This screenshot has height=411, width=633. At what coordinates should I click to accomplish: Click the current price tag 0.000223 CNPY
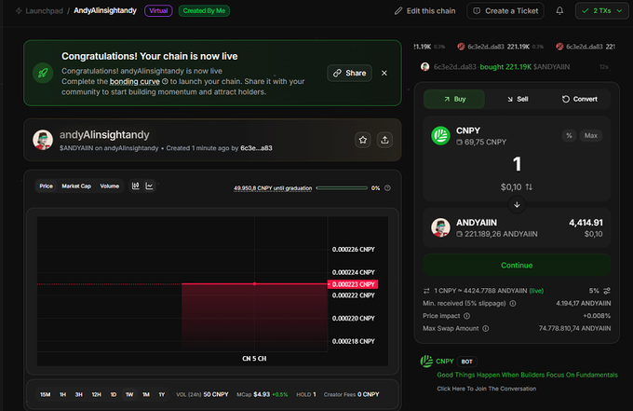click(x=353, y=284)
